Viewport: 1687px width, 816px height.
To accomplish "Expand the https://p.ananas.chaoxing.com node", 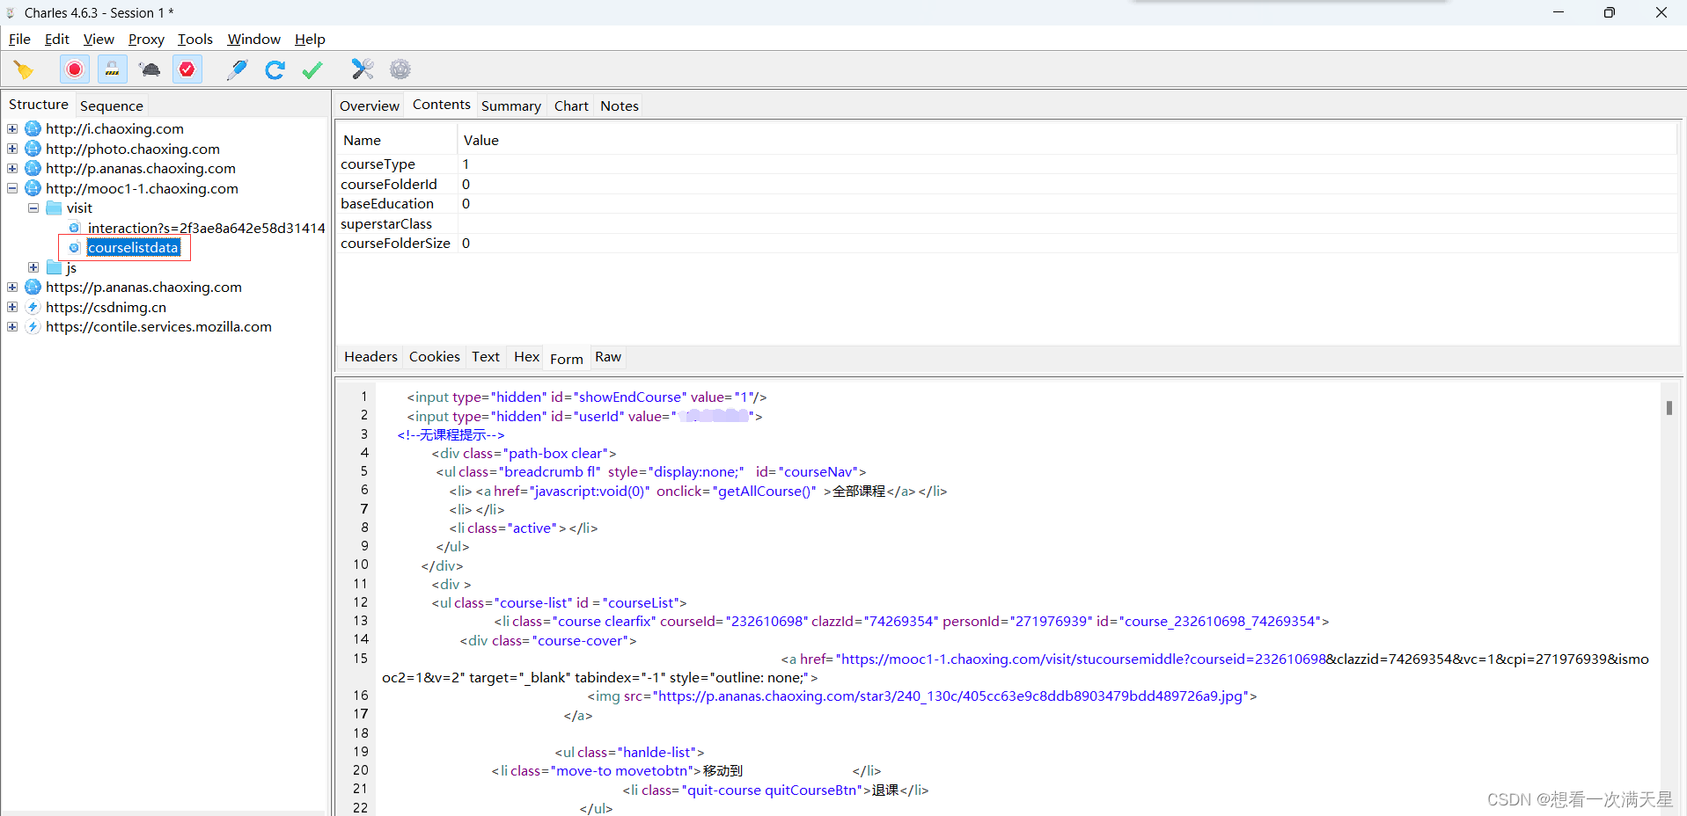I will (x=12, y=287).
